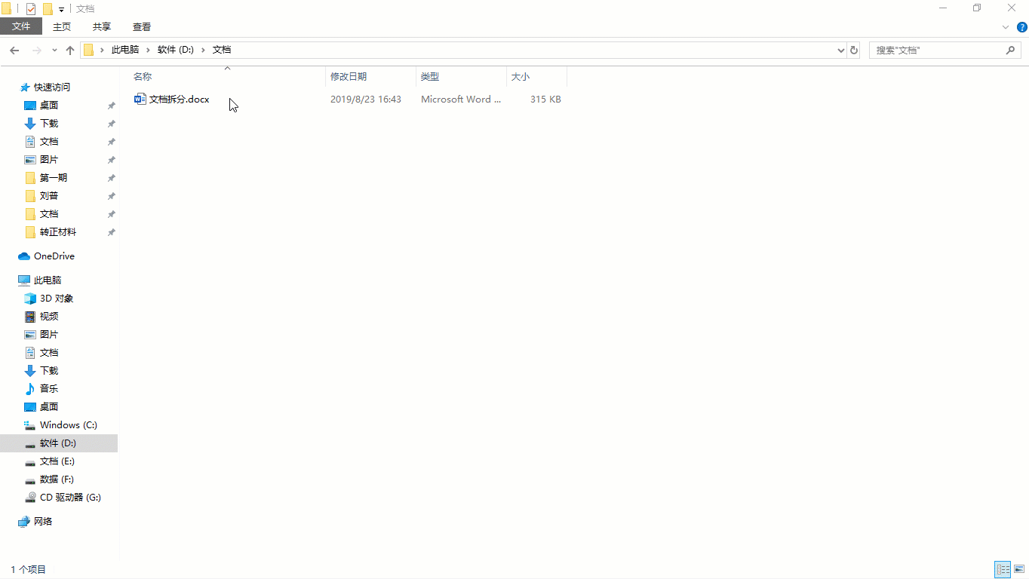Open 视频 under 此电脑
This screenshot has height=579, width=1029.
pyautogui.click(x=49, y=317)
